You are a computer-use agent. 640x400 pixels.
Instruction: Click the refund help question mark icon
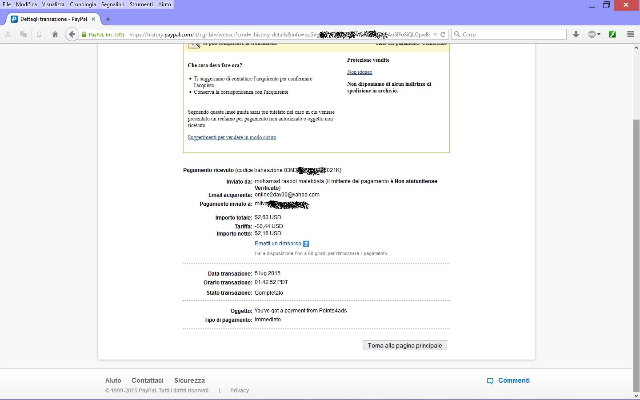click(306, 244)
